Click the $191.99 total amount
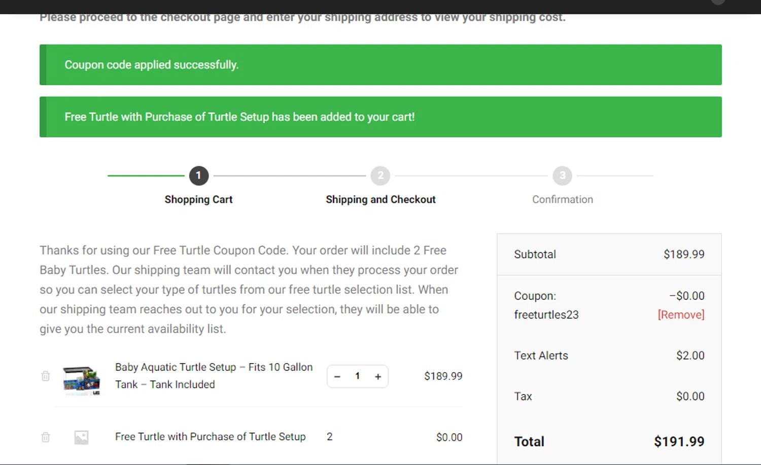This screenshot has width=761, height=465. 679,442
